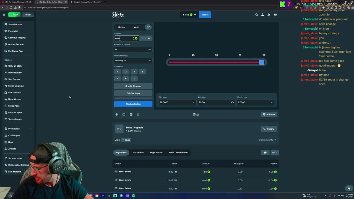
Task: Reload the browser page
Action: pyautogui.click(x=11, y=7)
